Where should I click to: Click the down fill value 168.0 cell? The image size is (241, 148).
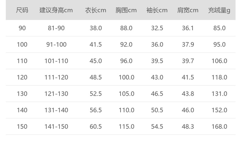click(x=219, y=127)
